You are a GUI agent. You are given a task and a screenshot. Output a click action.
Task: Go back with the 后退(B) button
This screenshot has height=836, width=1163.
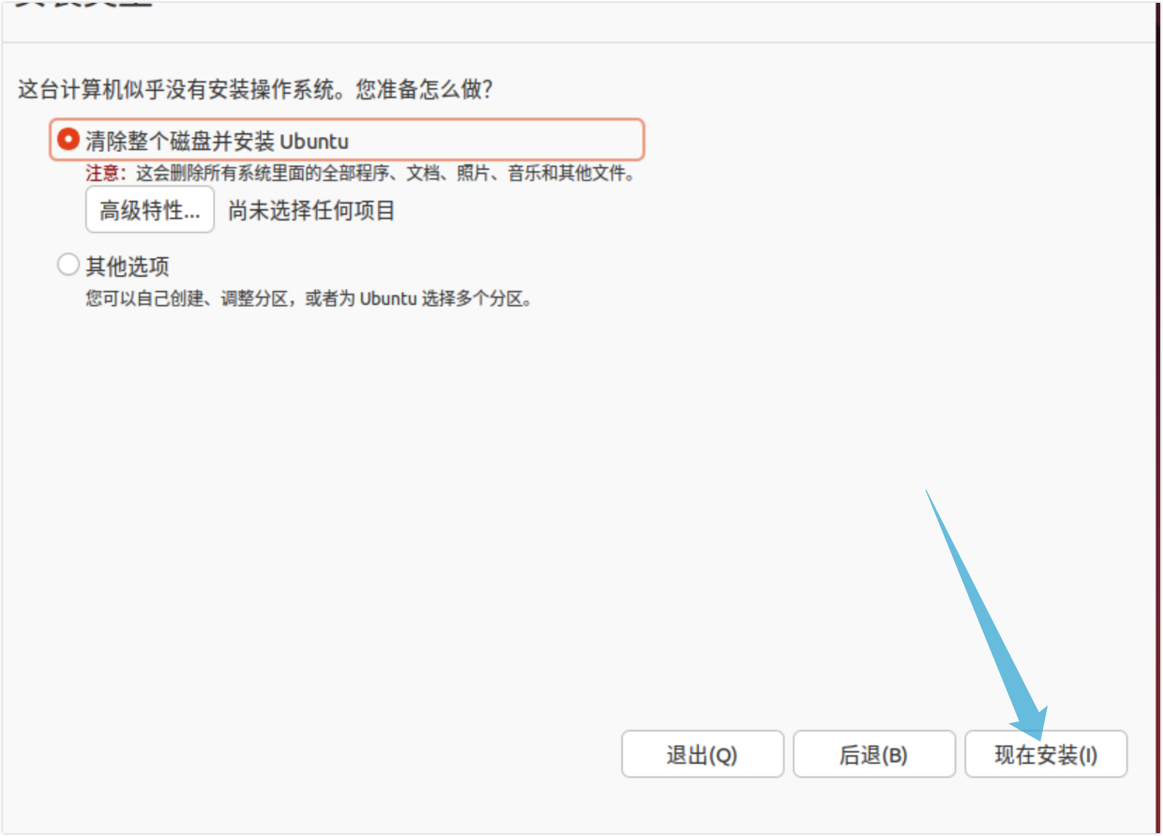874,755
